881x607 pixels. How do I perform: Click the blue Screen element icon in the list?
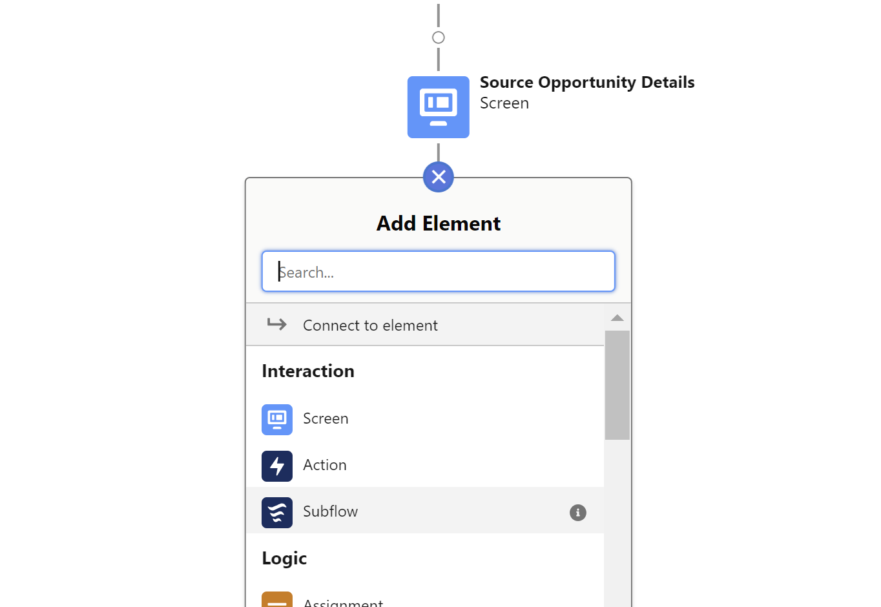pos(277,420)
